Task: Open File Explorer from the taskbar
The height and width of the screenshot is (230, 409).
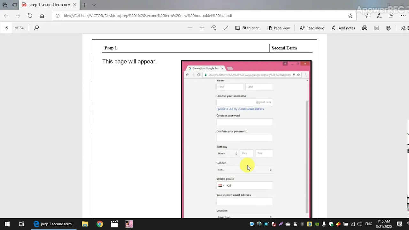Action: tap(85, 224)
